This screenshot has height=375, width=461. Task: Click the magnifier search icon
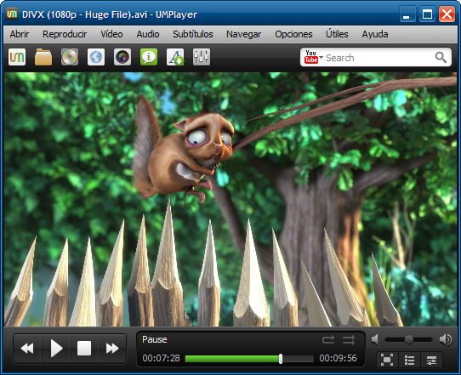coord(441,58)
